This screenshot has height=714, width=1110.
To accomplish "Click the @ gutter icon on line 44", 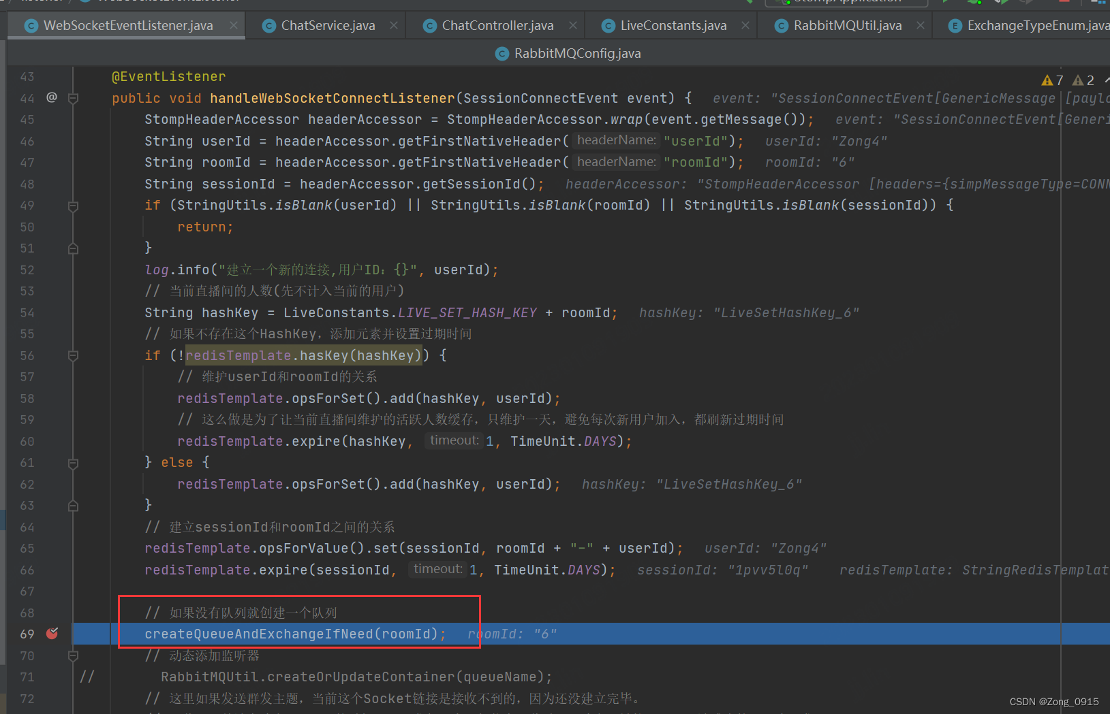I will tap(52, 97).
